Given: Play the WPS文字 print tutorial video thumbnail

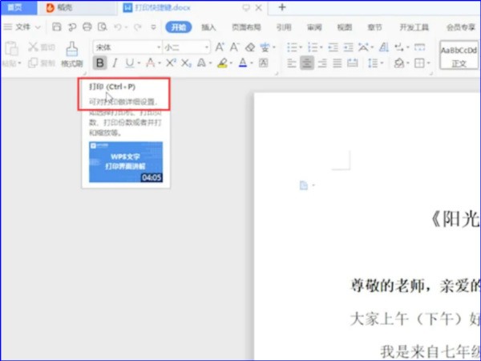Looking at the screenshot, I should point(125,161).
